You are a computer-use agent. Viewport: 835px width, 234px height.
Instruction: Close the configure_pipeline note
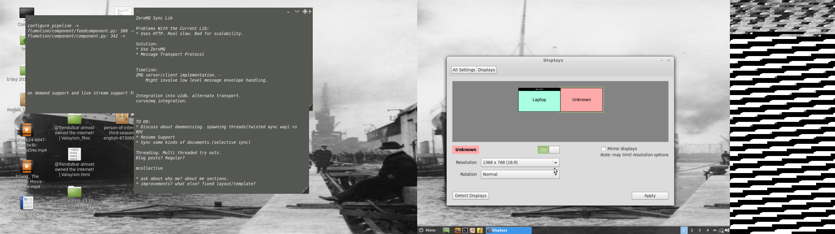[x=30, y=19]
